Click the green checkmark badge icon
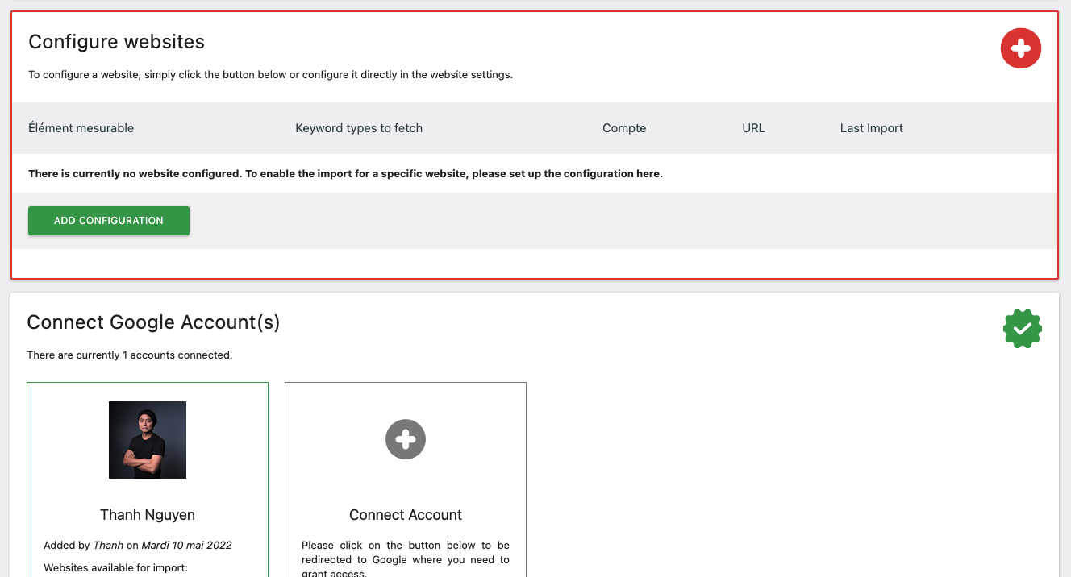The image size is (1071, 577). 1022,329
